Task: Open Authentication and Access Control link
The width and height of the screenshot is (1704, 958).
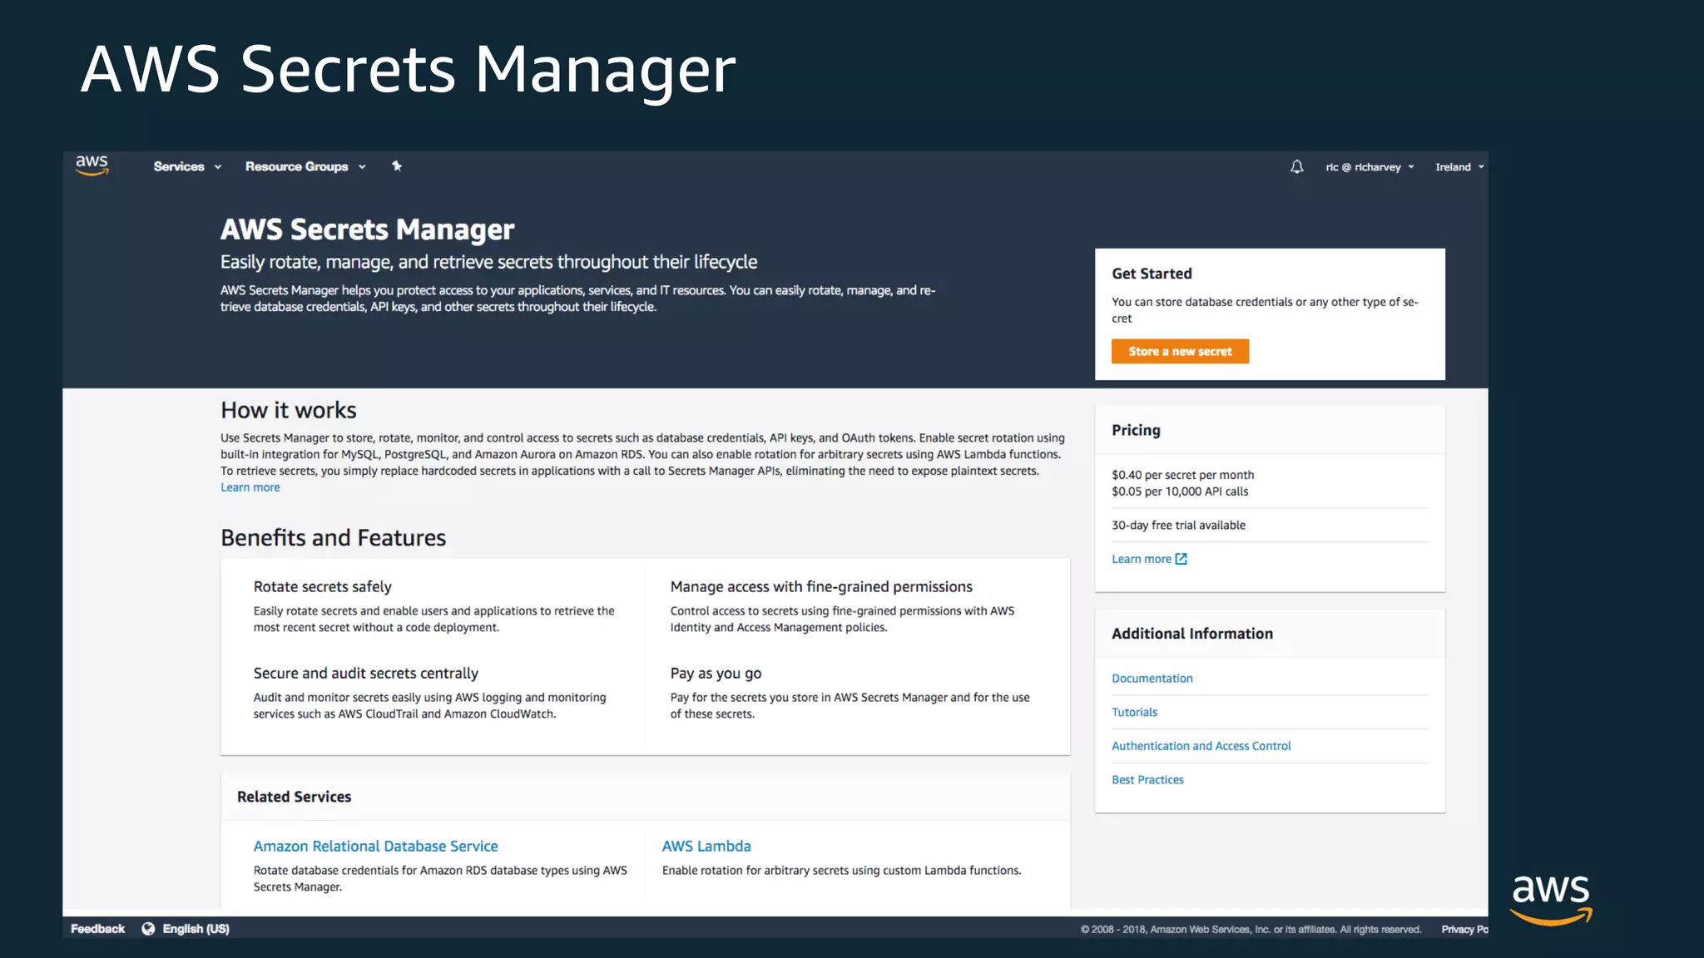Action: [1201, 746]
